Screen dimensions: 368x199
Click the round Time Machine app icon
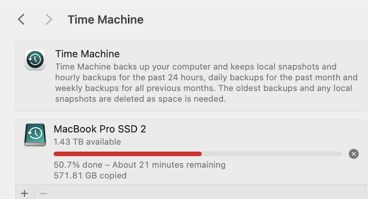coord(35,59)
